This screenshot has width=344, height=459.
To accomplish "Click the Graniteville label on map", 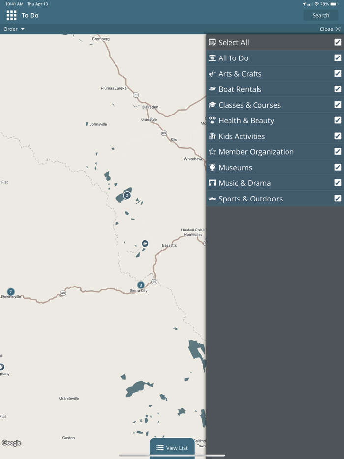I will [x=69, y=398].
